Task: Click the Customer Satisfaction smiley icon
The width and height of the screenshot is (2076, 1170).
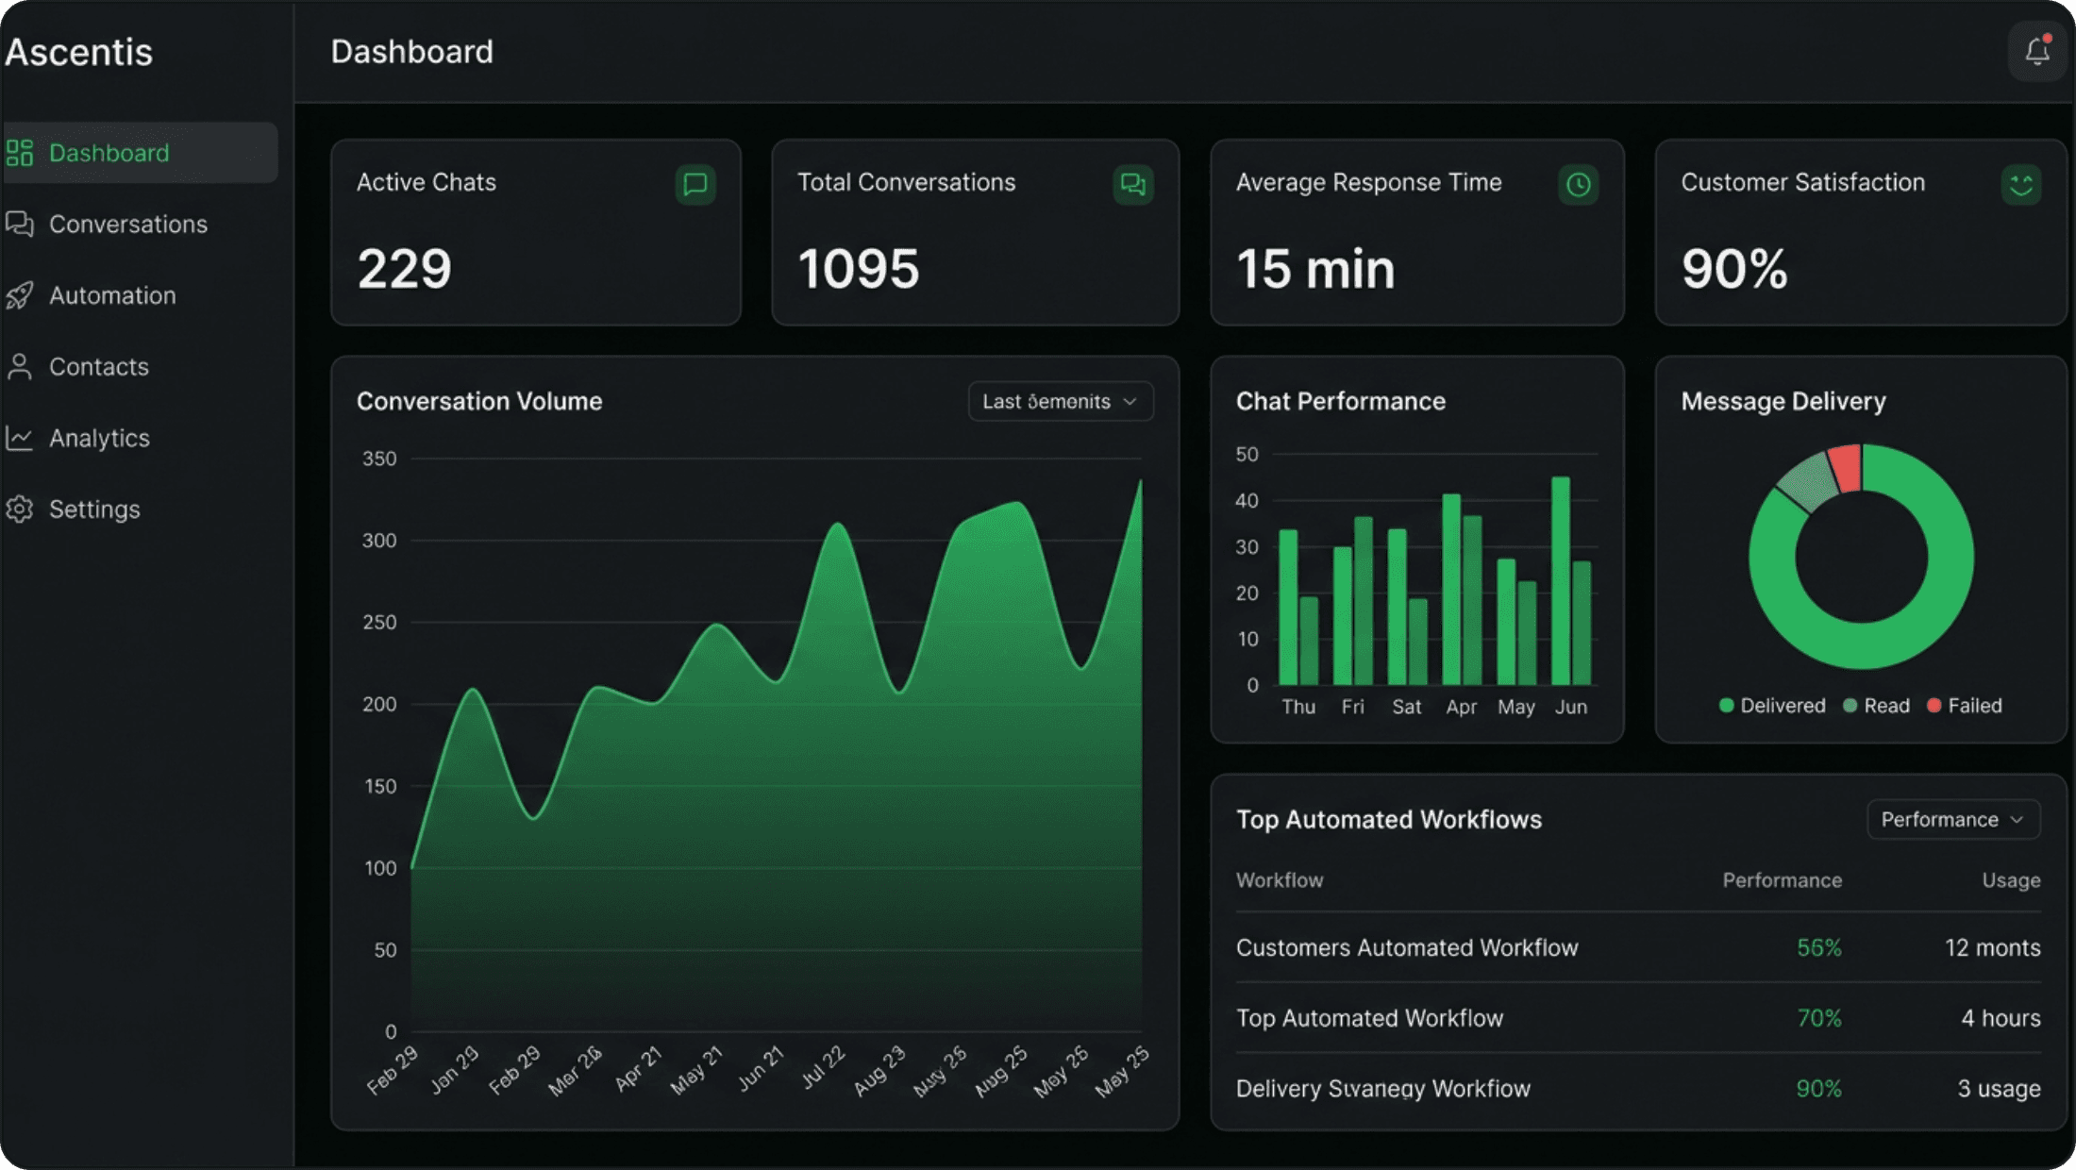Action: point(2019,184)
